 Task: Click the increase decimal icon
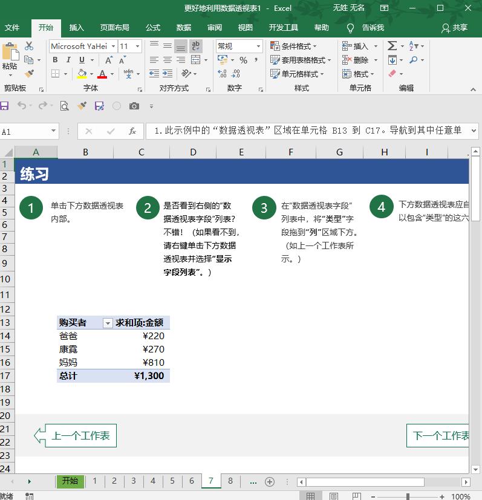pyautogui.click(x=223, y=74)
